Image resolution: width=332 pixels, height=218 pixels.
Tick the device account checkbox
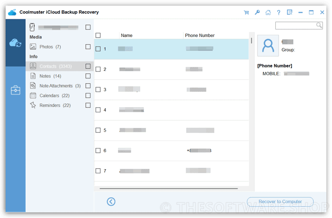pyautogui.click(x=88, y=27)
